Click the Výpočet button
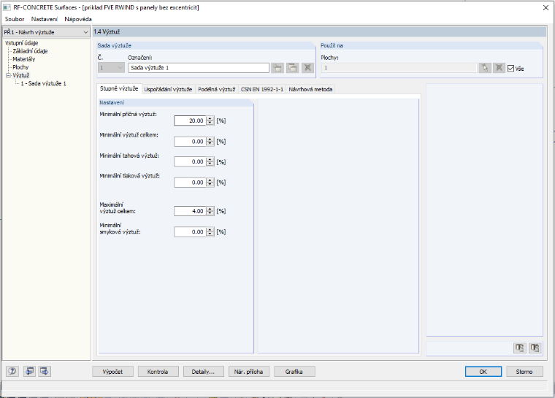 [x=112, y=372]
